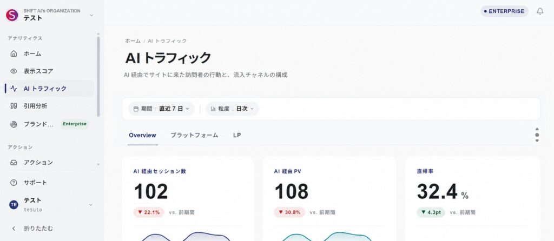Open 表示スコア in the sidebar

point(49,71)
